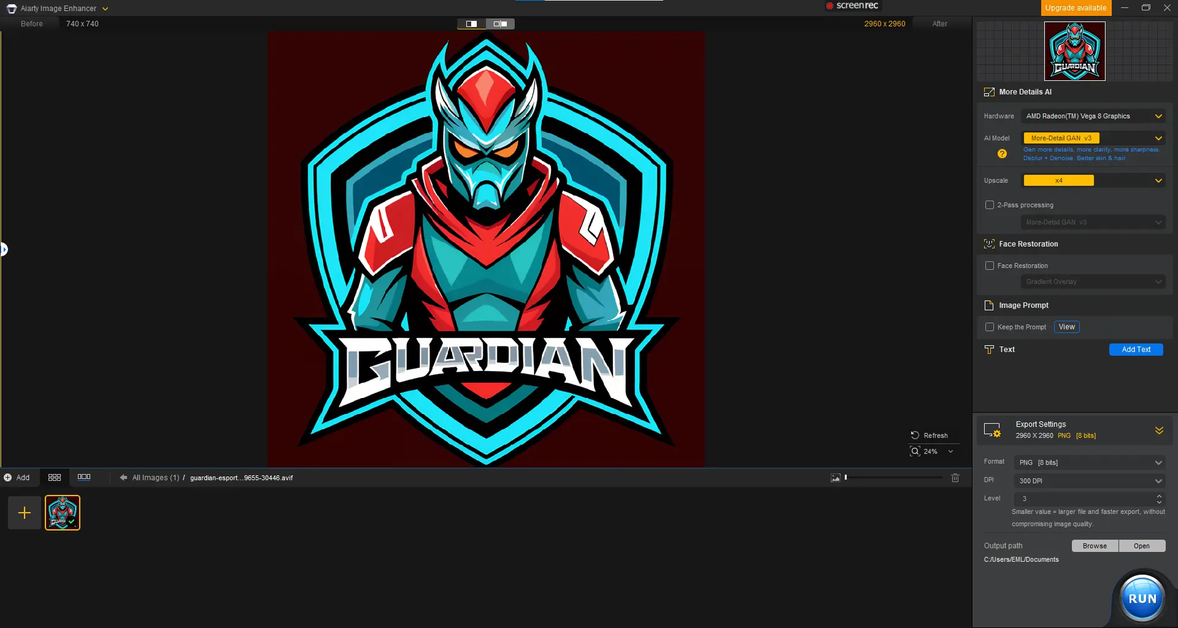Click the Refresh preview icon
This screenshot has height=628, width=1178.
click(915, 435)
